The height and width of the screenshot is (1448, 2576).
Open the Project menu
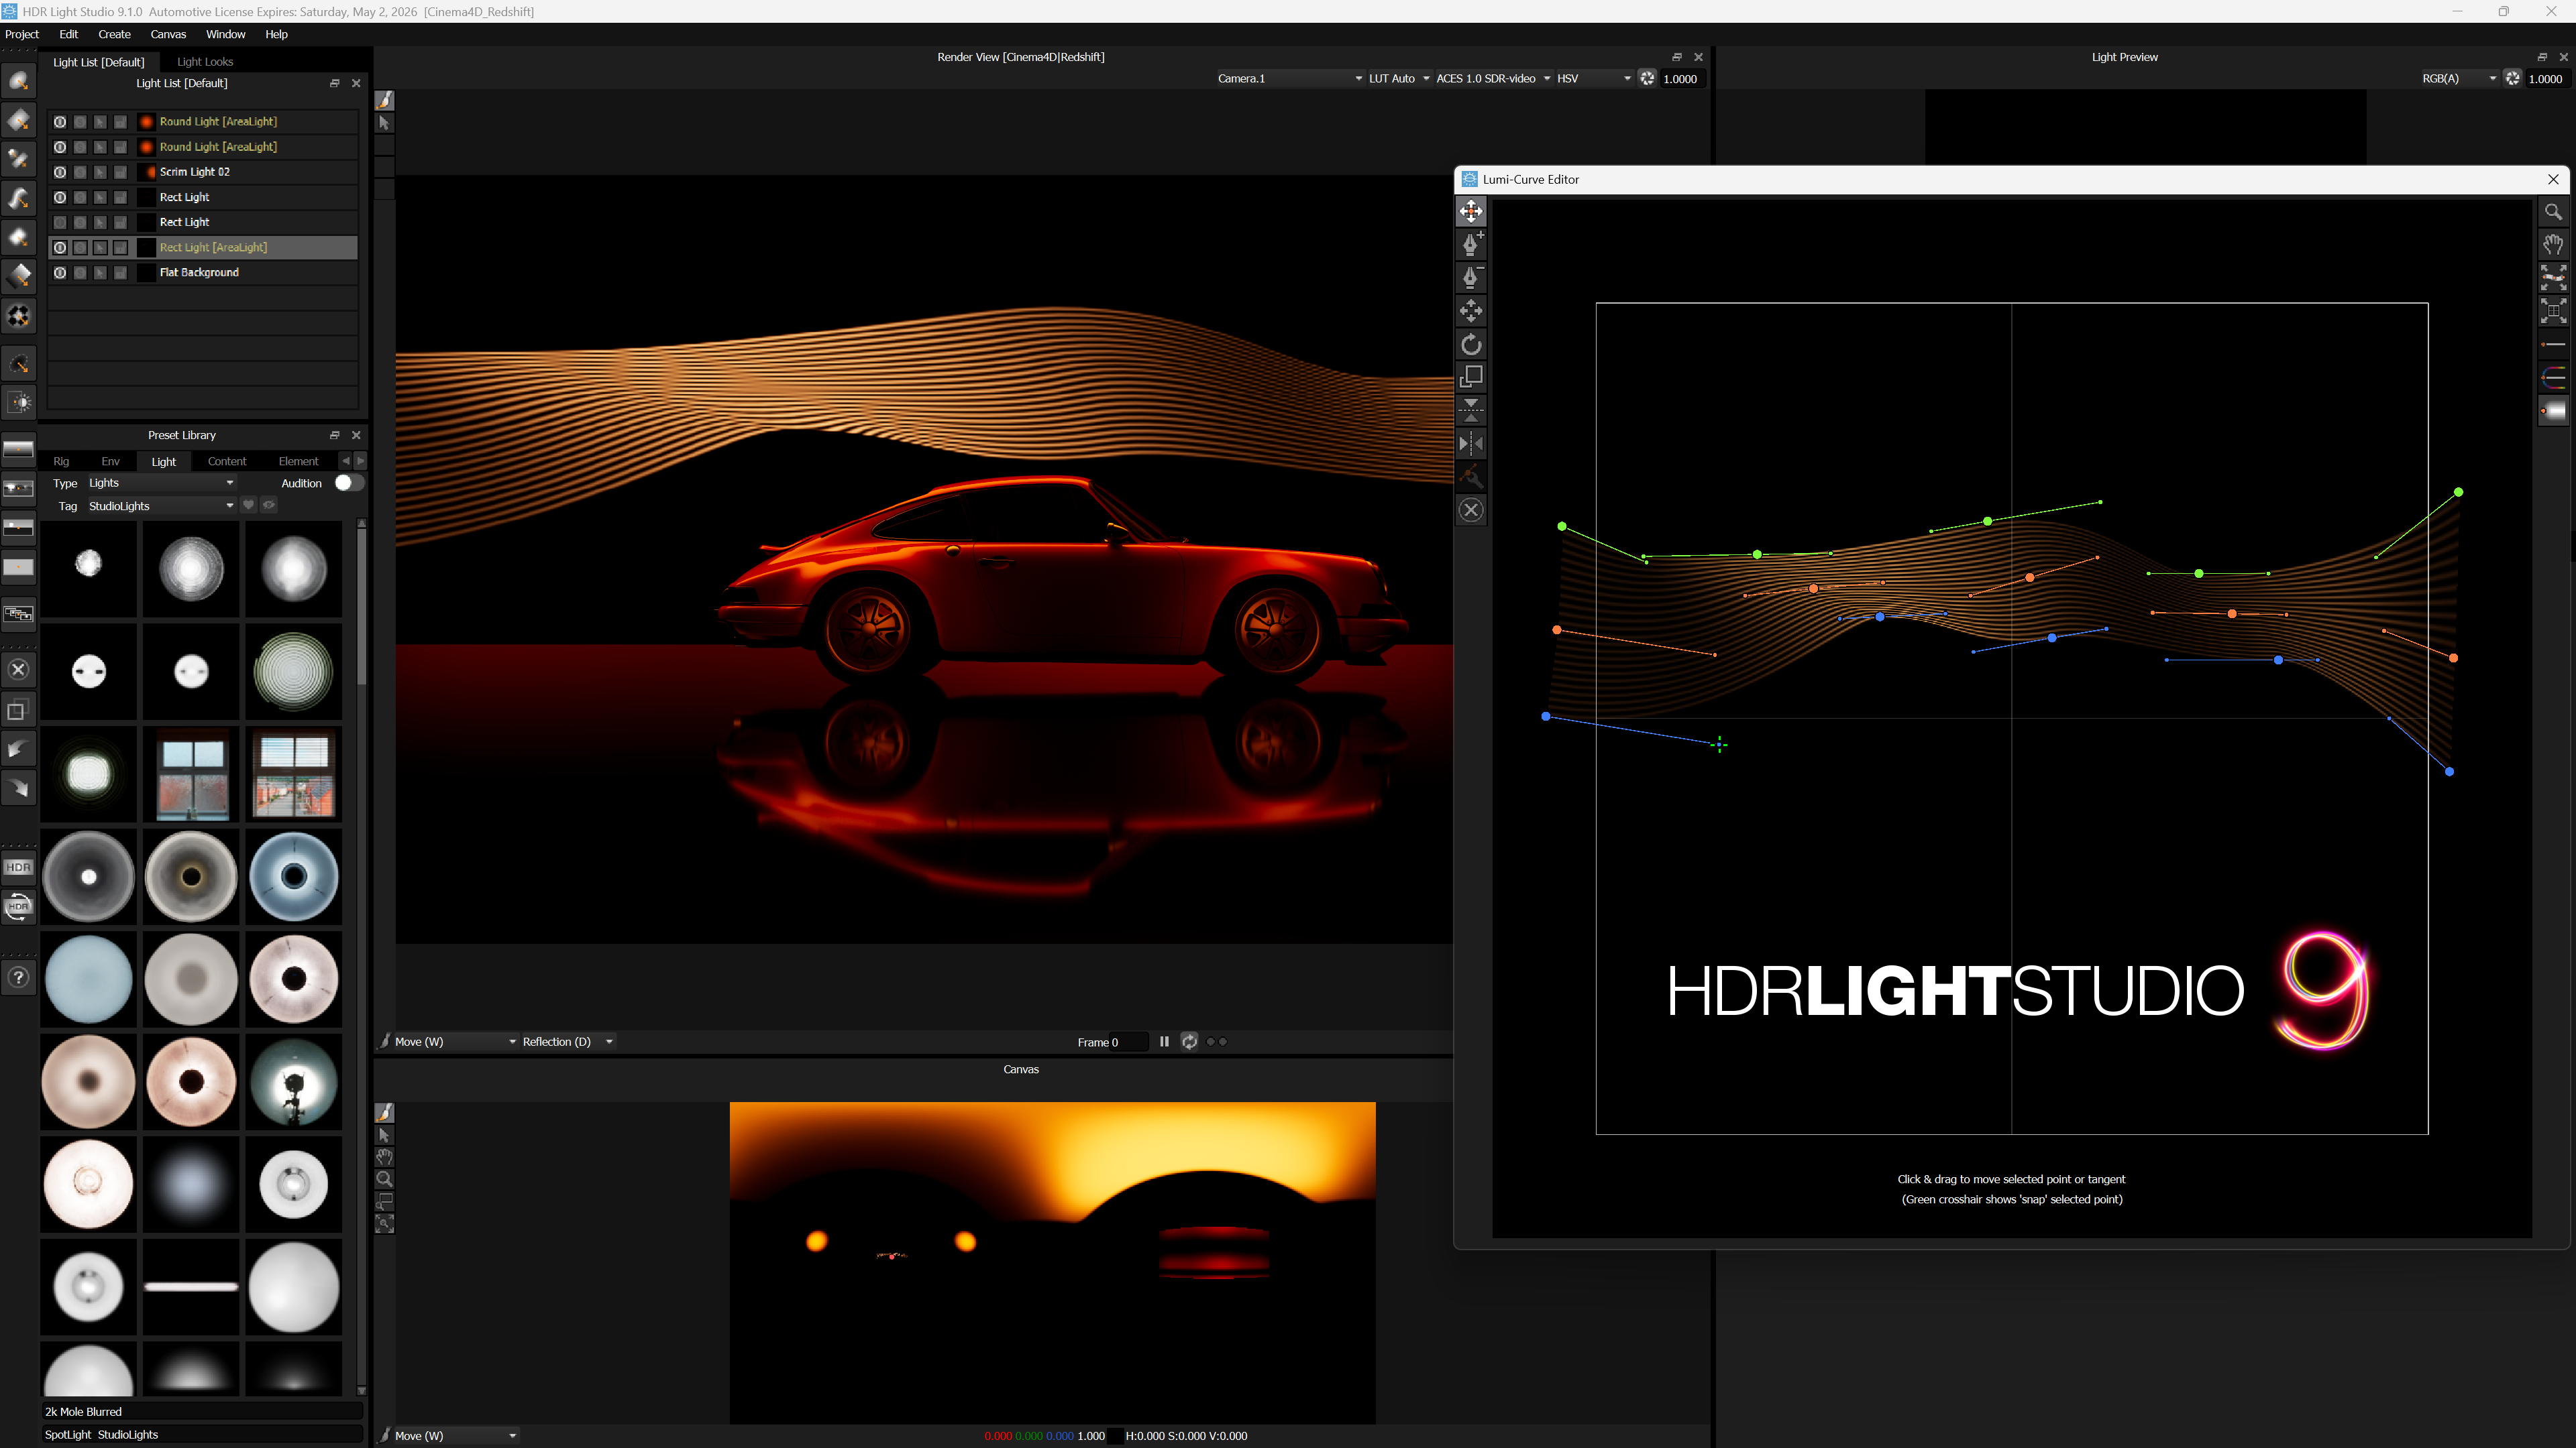click(x=22, y=34)
